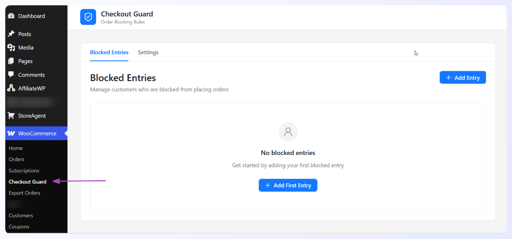This screenshot has width=512, height=239.
Task: Click the Add Entry button
Action: pyautogui.click(x=463, y=78)
